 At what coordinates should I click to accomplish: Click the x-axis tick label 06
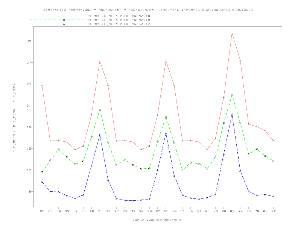point(59,211)
